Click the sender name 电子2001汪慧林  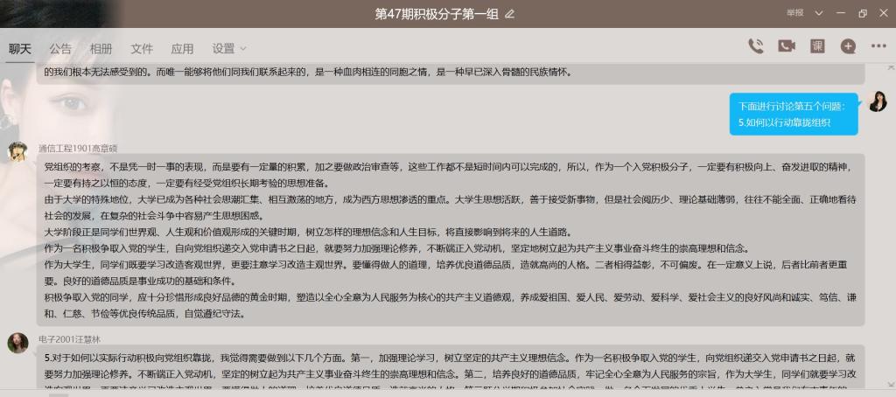point(70,338)
